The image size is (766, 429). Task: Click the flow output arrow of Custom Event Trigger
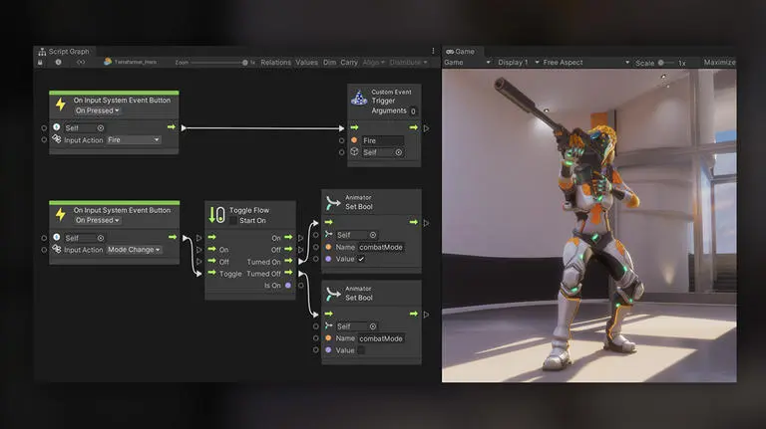414,127
